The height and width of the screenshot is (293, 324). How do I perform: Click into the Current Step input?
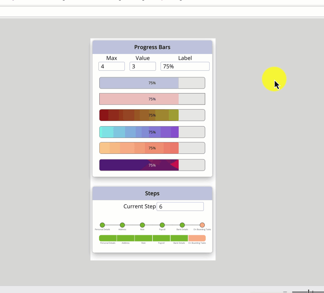click(180, 207)
